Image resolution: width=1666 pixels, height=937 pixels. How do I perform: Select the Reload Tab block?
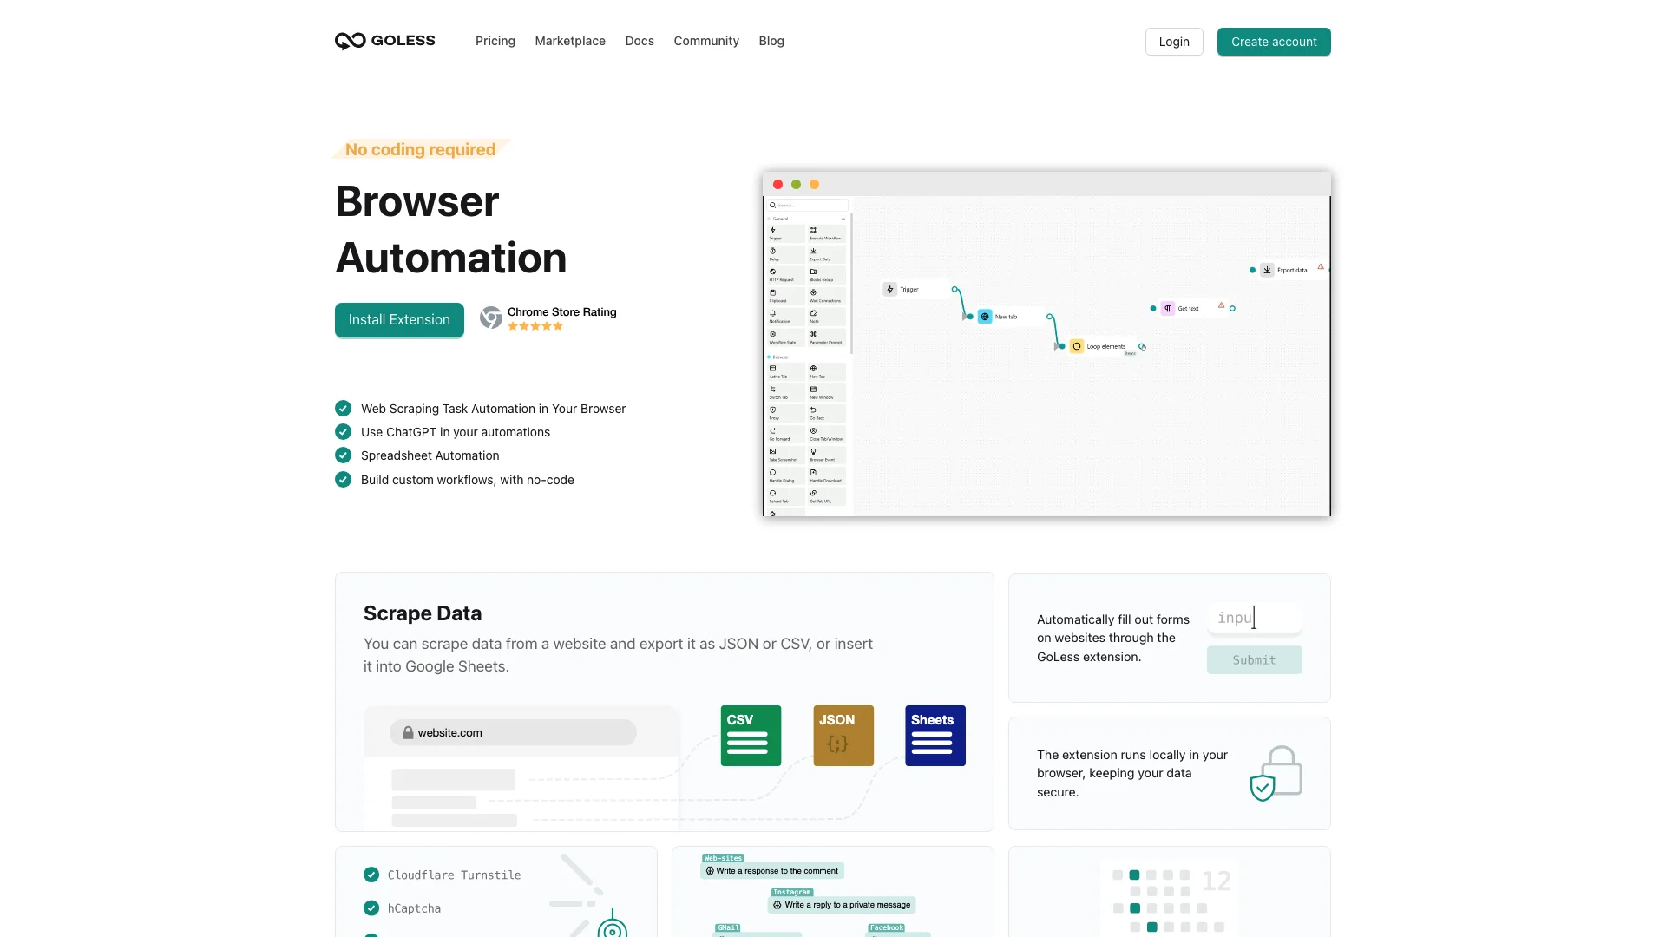click(786, 497)
